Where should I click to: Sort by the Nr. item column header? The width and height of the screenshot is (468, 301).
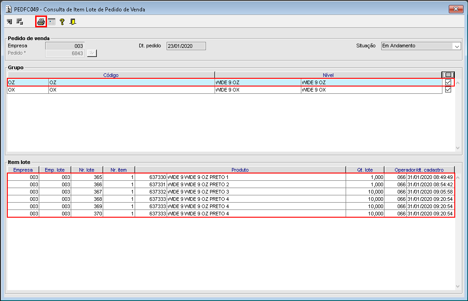pyautogui.click(x=119, y=170)
